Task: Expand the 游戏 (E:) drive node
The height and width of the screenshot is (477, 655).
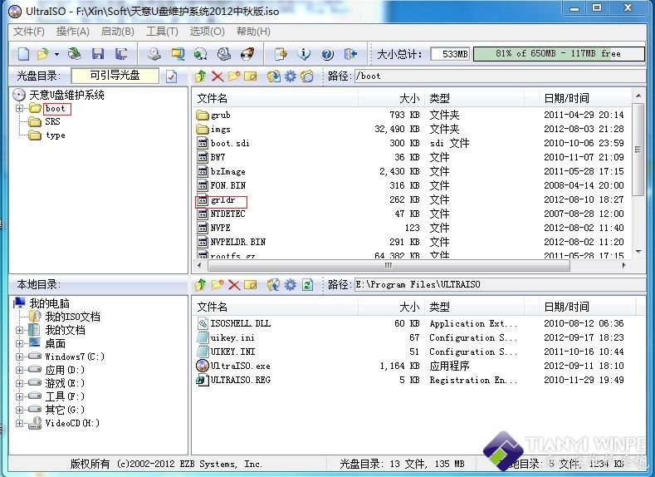Action: 20,383
